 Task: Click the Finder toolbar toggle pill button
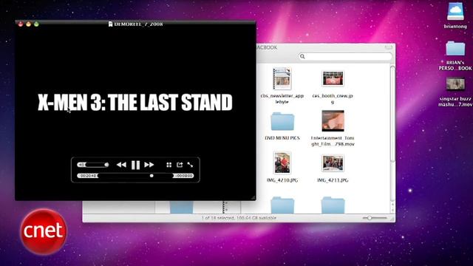point(388,47)
